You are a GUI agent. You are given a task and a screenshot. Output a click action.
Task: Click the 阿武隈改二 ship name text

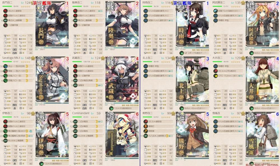coord(219,3)
